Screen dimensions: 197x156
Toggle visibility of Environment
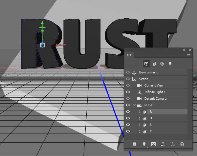click(128, 72)
